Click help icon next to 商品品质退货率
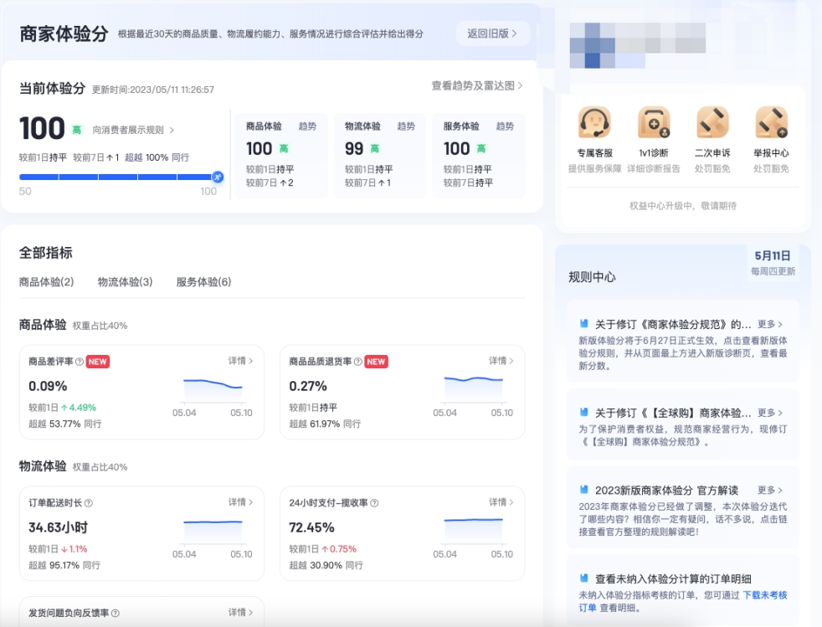 click(358, 362)
